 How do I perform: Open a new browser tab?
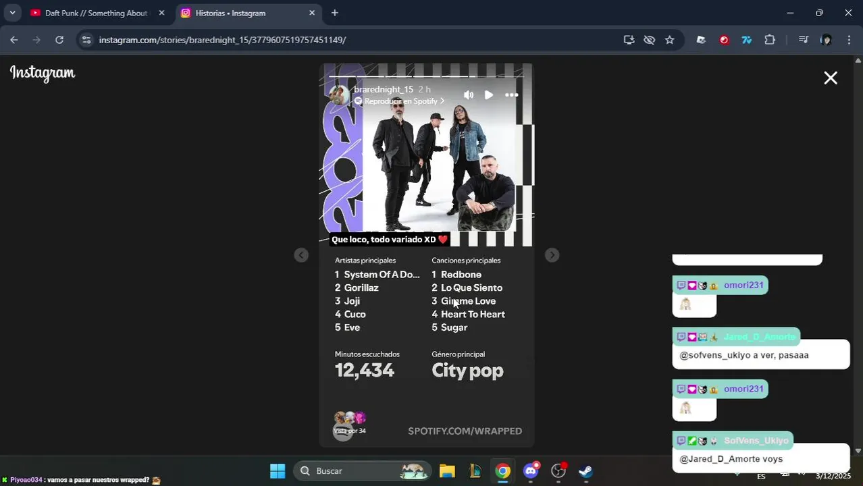pyautogui.click(x=335, y=13)
